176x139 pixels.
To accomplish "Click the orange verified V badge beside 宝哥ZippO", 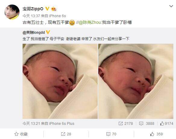I will point(47,9).
